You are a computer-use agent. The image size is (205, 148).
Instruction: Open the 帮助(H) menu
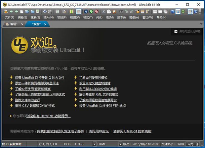(162, 18)
